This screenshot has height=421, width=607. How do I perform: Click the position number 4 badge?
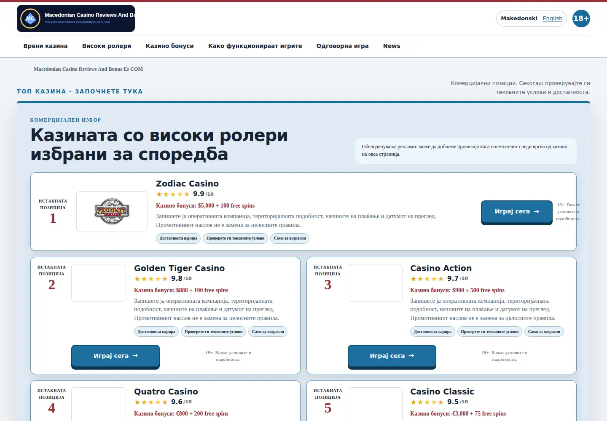tap(52, 408)
